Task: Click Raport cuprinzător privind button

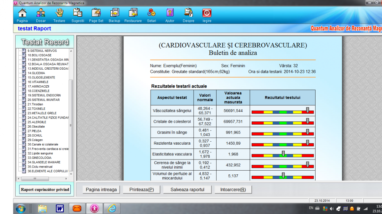Action: point(45,190)
